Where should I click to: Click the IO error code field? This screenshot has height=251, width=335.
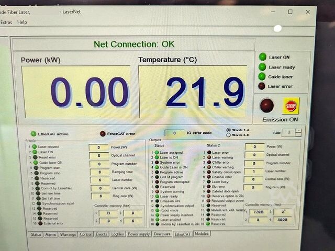174,133
